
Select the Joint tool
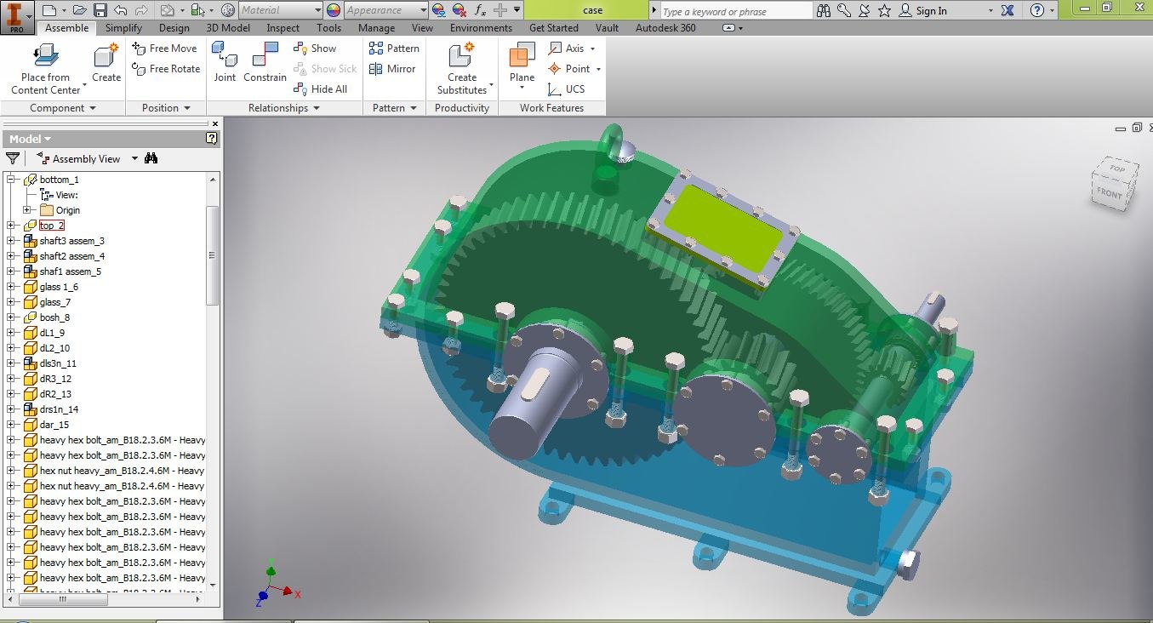click(225, 62)
